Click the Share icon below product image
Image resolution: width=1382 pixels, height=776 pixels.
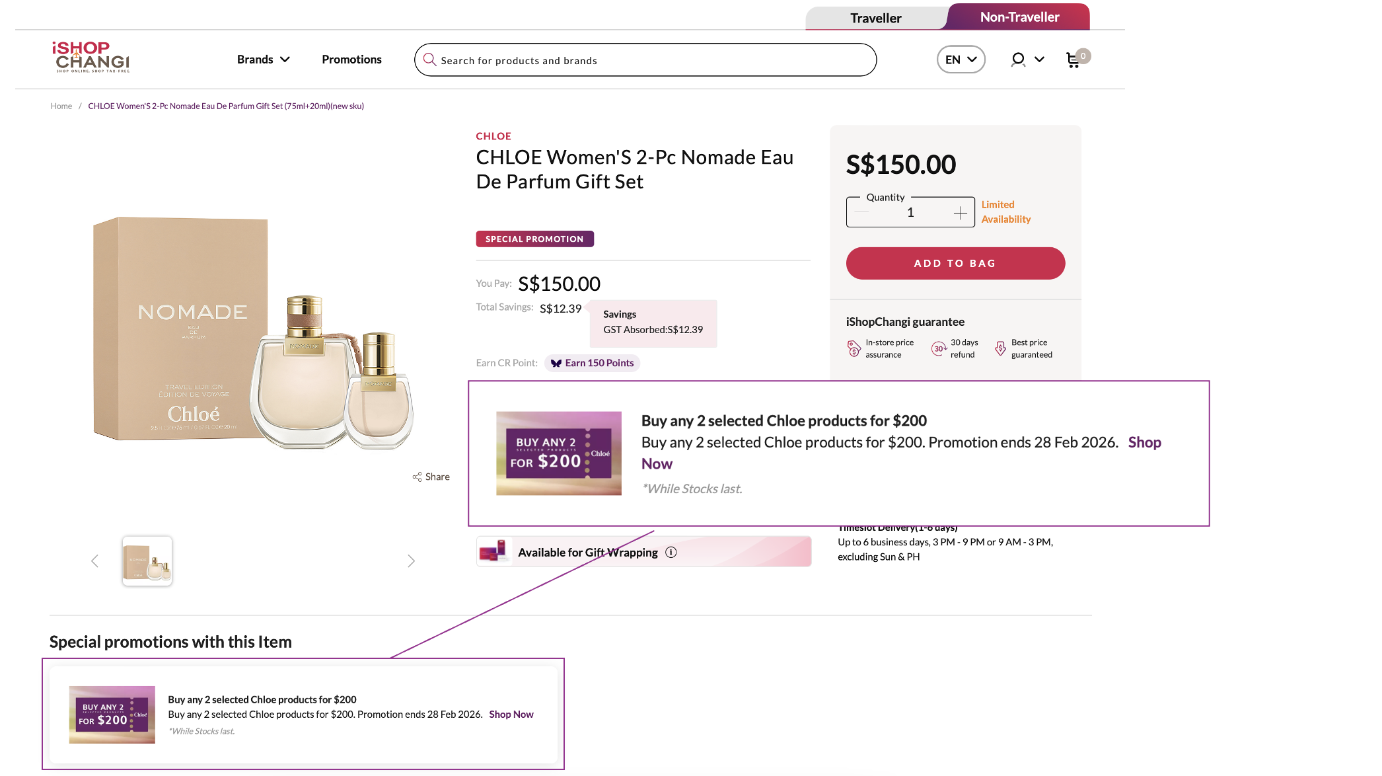point(418,477)
